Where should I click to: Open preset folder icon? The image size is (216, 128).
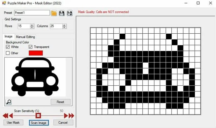click(x=54, y=13)
